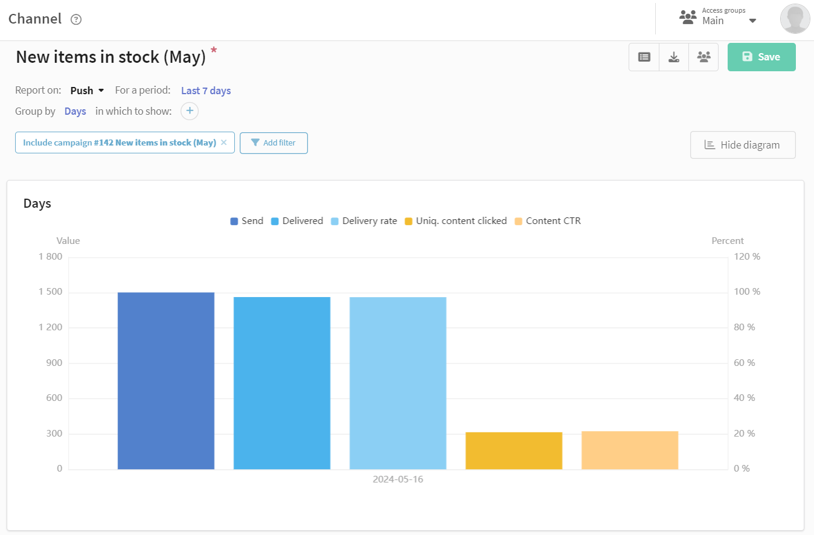Open the table view list icon
The height and width of the screenshot is (535, 814).
(644, 57)
